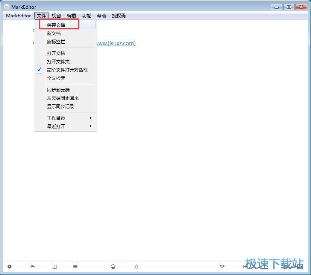This screenshot has width=311, height=275.
Task: Choose 从云端同步回来 menu entry
Action: pyautogui.click(x=65, y=98)
